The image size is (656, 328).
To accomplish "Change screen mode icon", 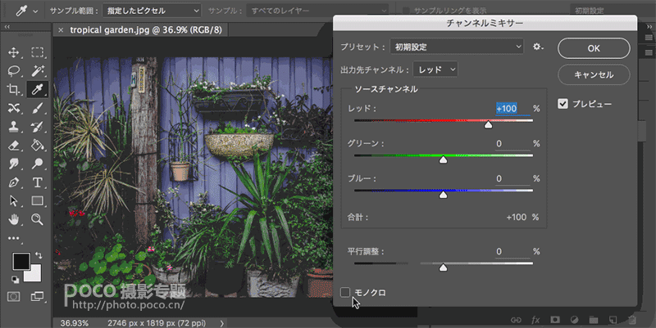I will 37,297.
